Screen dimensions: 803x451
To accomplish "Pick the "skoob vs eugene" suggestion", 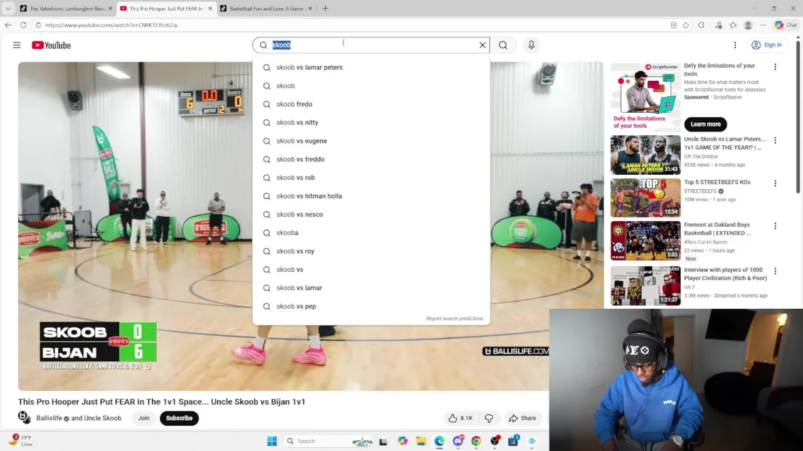I will [x=371, y=141].
